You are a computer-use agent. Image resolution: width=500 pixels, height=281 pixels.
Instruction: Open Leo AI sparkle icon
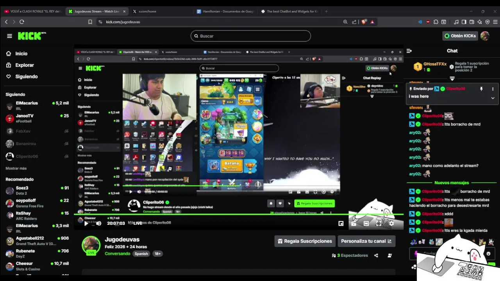point(480,22)
